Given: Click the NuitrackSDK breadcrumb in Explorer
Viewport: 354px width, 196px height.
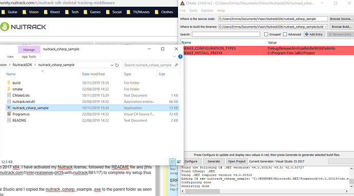Looking at the screenshot, I should coord(23,65).
